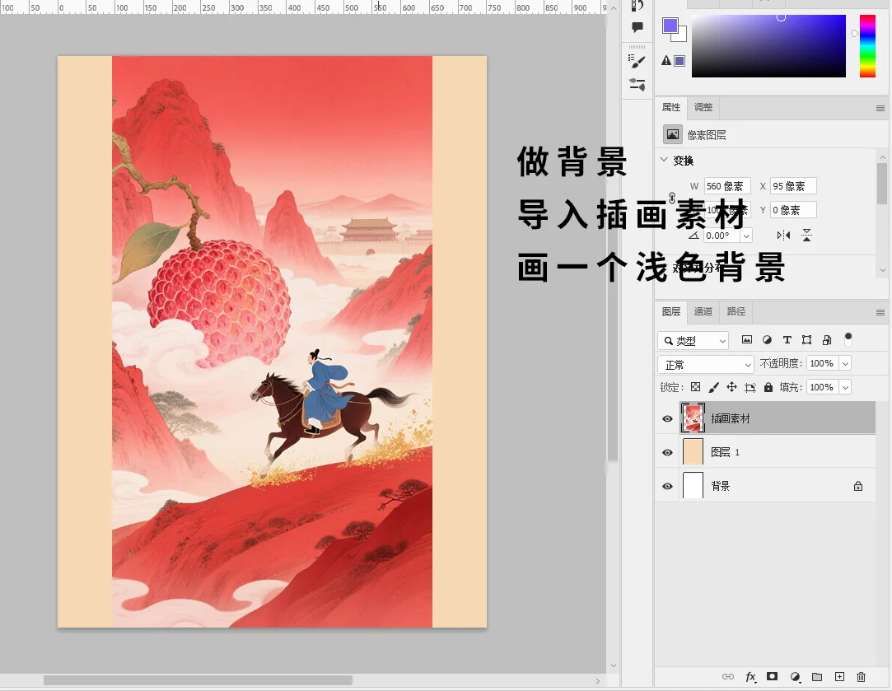
Task: Open the layer filter 类型 dropdown
Action: 693,341
